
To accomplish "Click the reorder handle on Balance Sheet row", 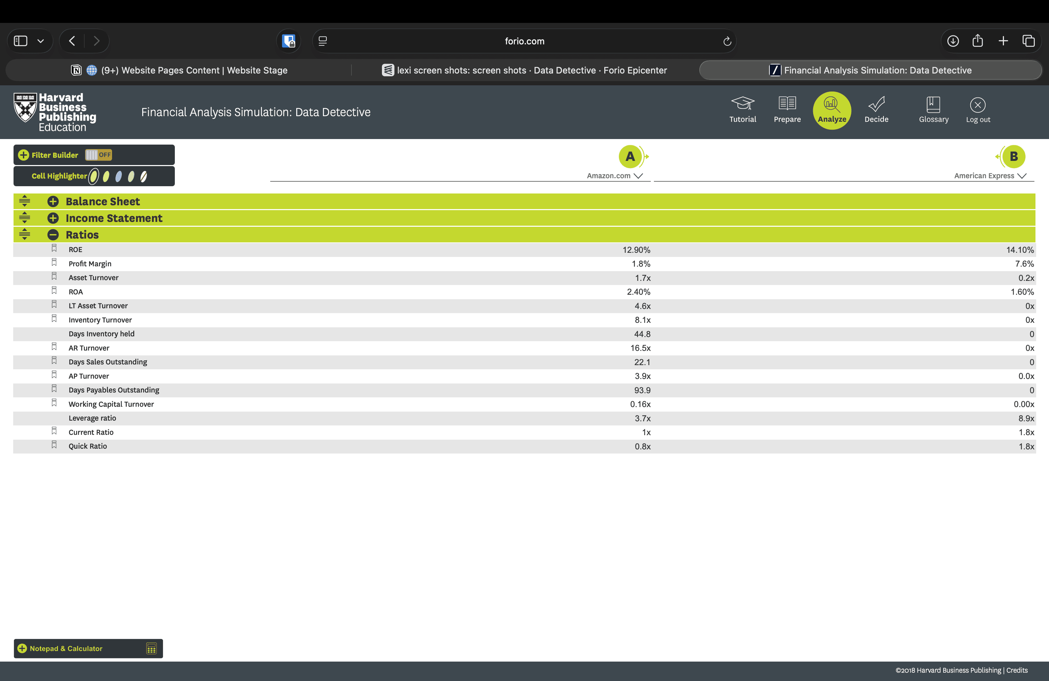I will (25, 201).
